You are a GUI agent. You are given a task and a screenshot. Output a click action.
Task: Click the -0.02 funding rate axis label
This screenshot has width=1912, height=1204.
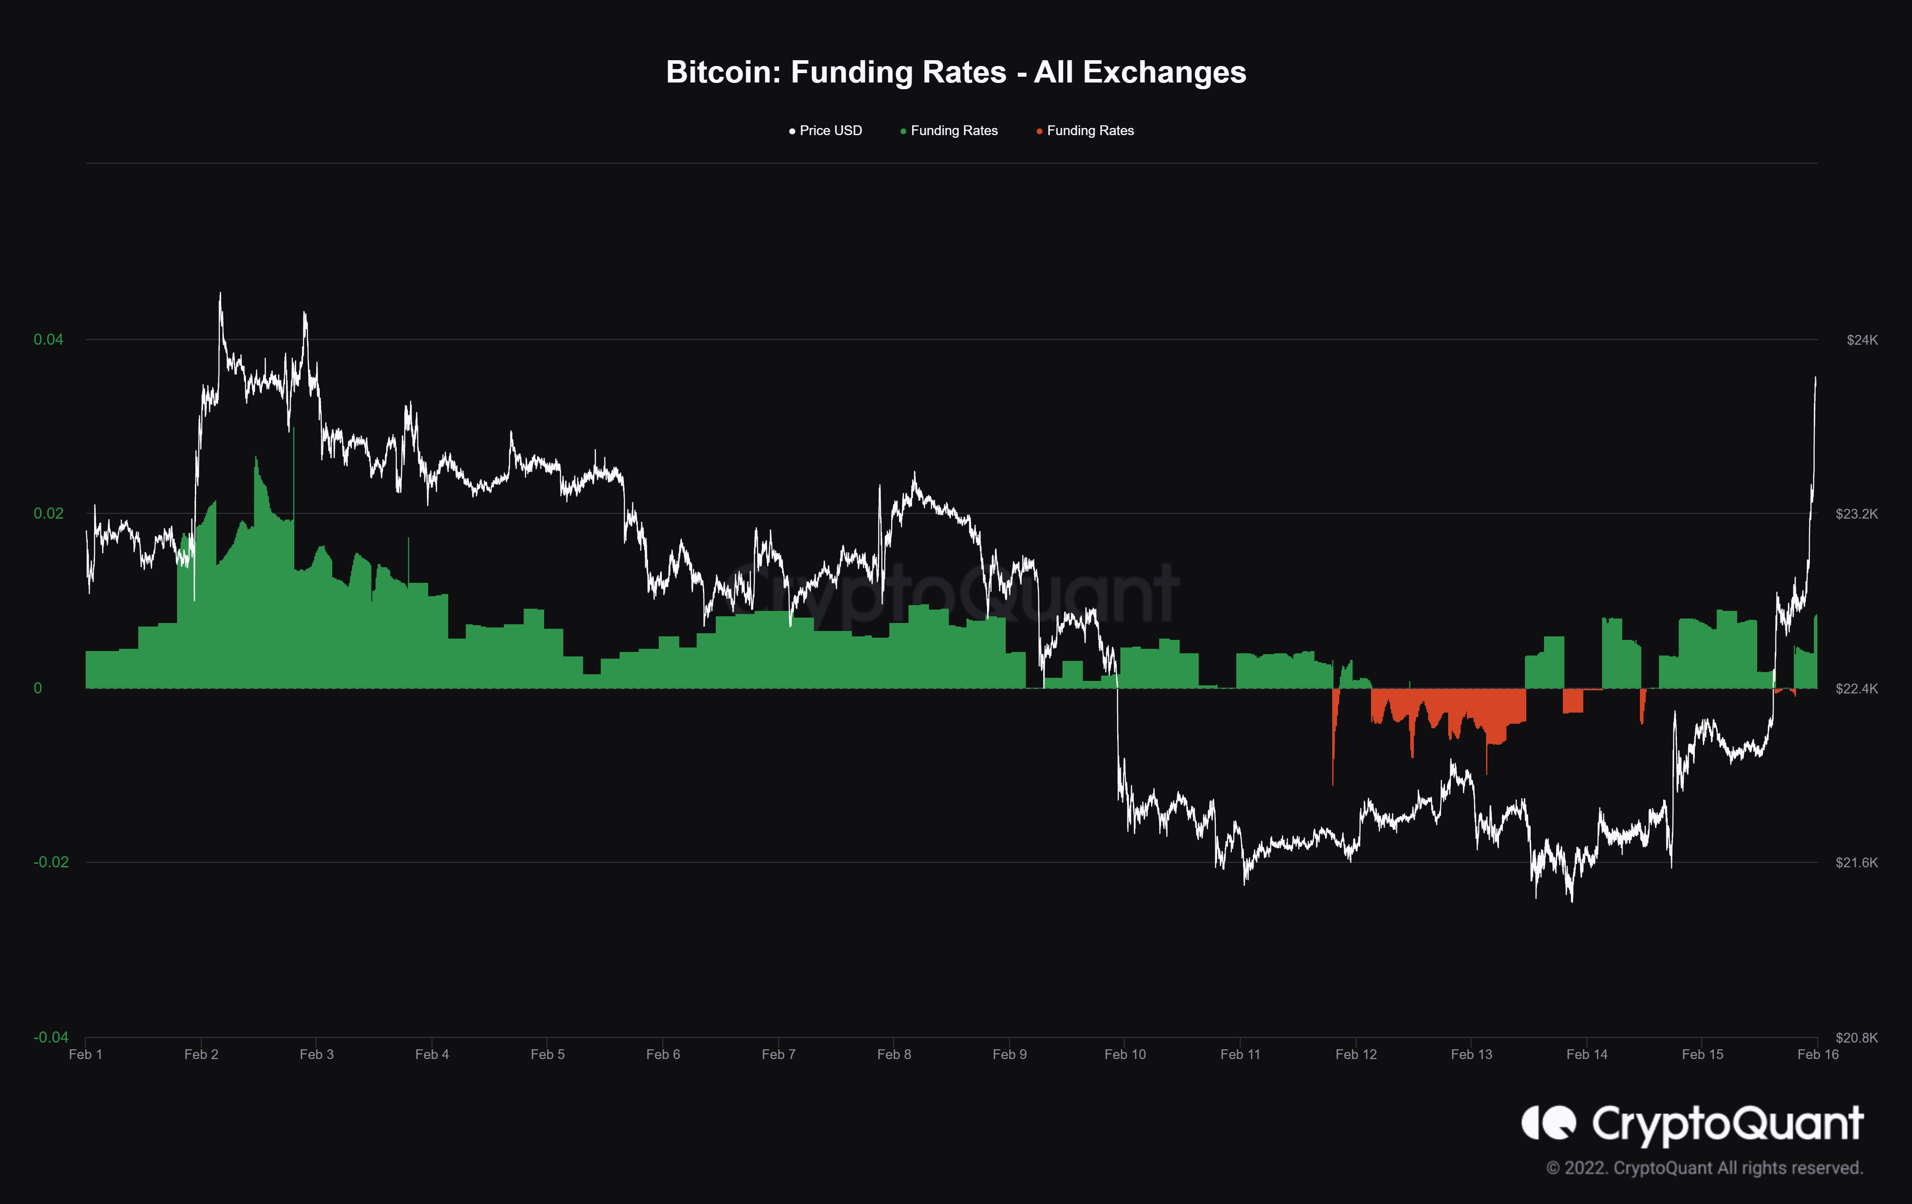(51, 862)
